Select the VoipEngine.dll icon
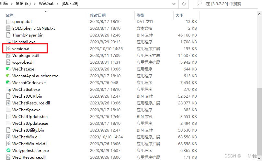Viewport: 262px width, 161px height. click(x=8, y=55)
